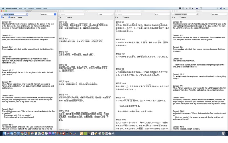
Task: Open Google Chrome from the Dock
Action: click(x=22, y=133)
